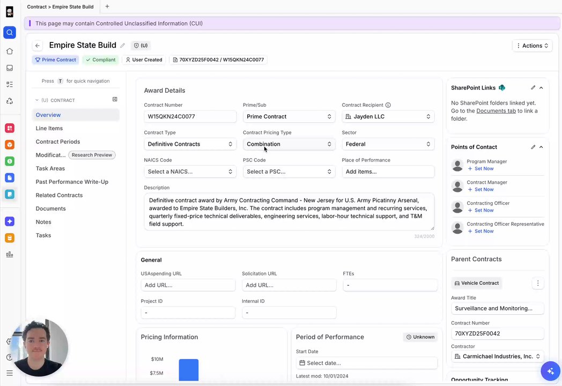Open the sparkle assistant floating button
This screenshot has height=386, width=562.
[551, 371]
